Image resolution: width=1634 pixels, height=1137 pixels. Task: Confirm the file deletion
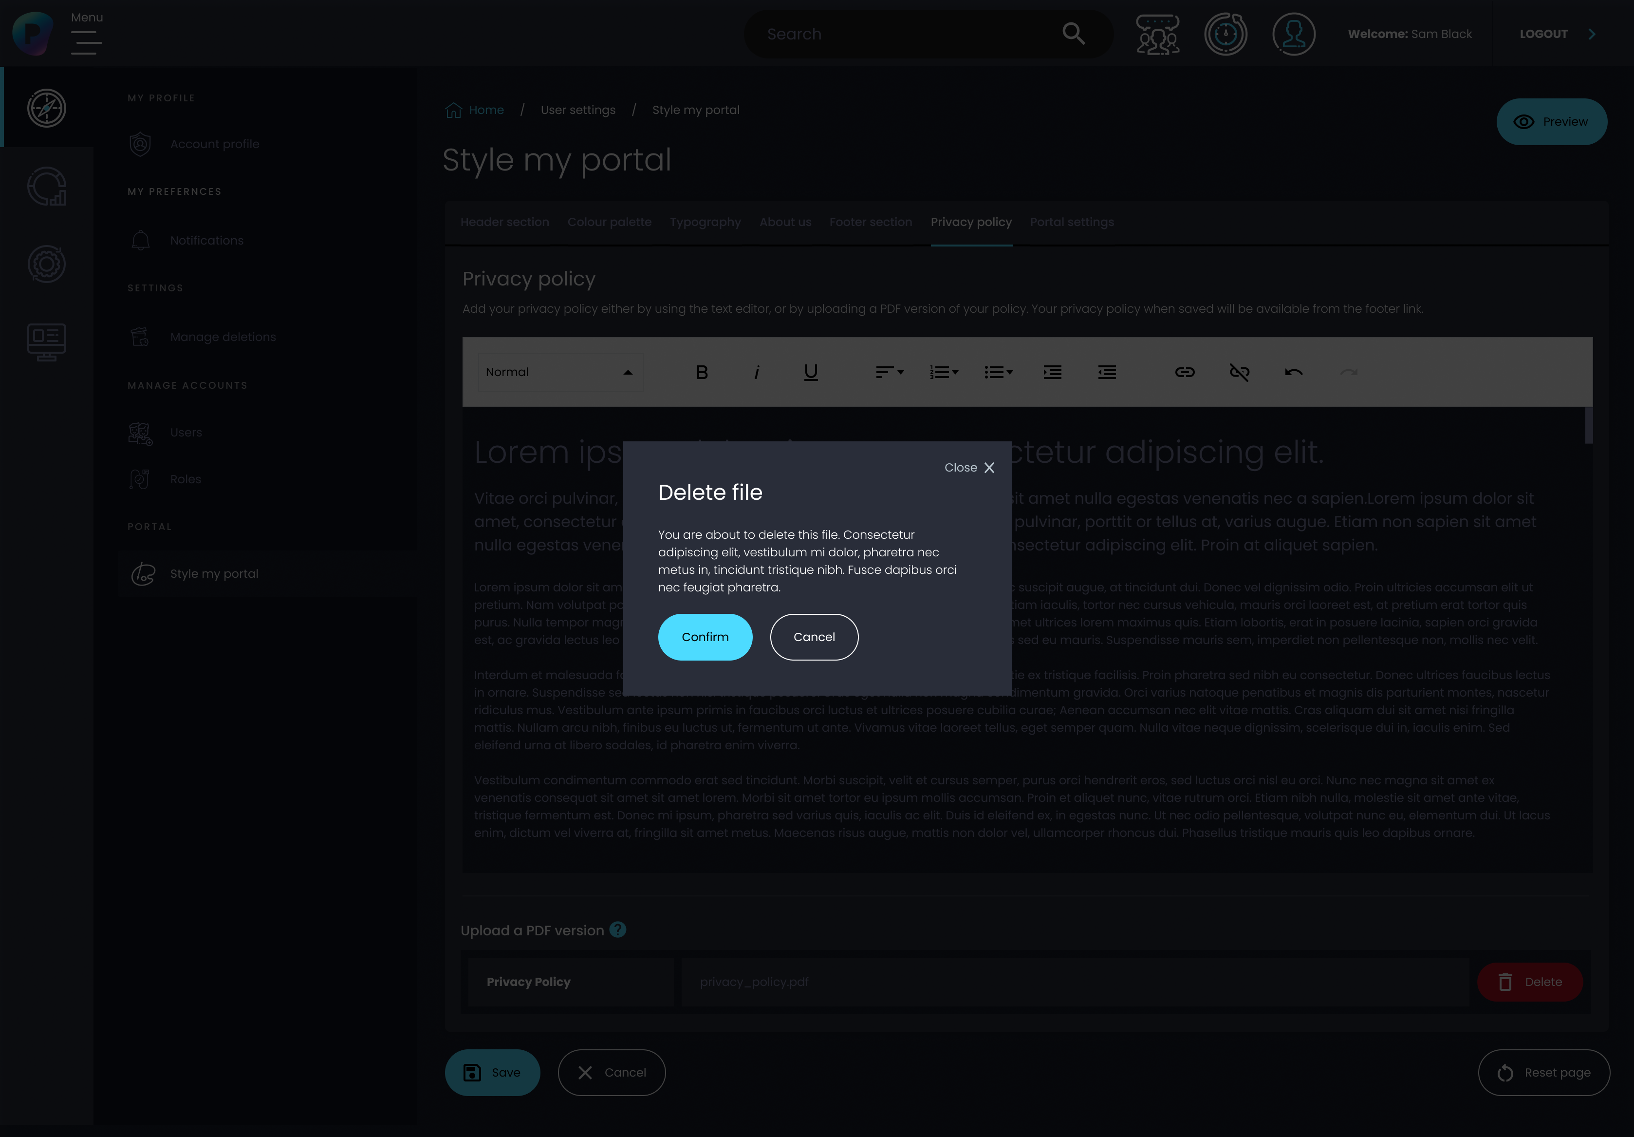point(705,637)
